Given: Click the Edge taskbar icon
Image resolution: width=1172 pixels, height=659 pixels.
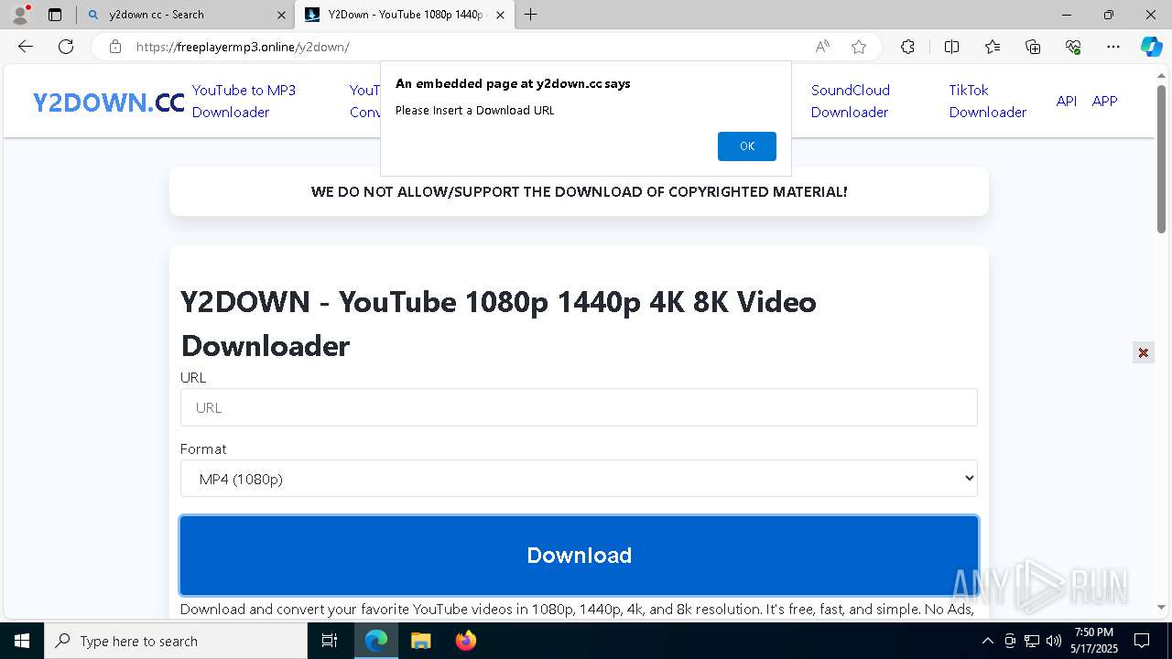Looking at the screenshot, I should [x=376, y=641].
